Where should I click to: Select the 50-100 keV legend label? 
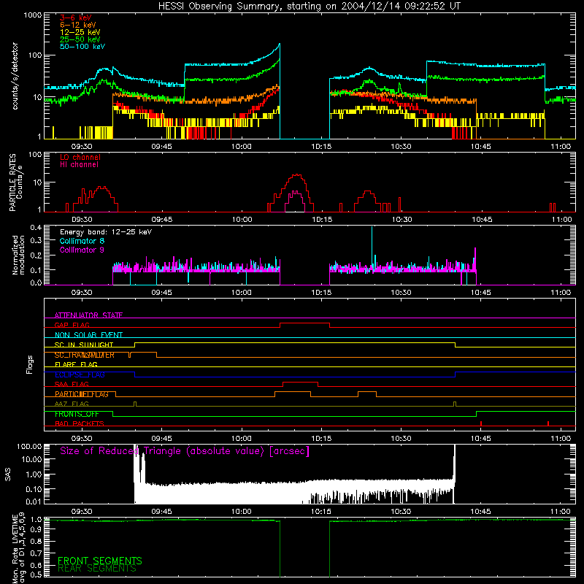coord(82,47)
